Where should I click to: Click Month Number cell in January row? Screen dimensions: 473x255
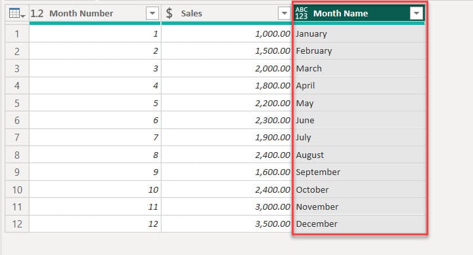tap(95, 33)
